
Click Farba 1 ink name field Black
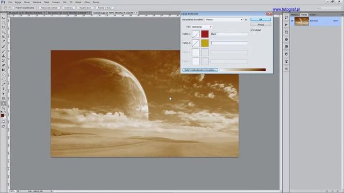(229, 34)
